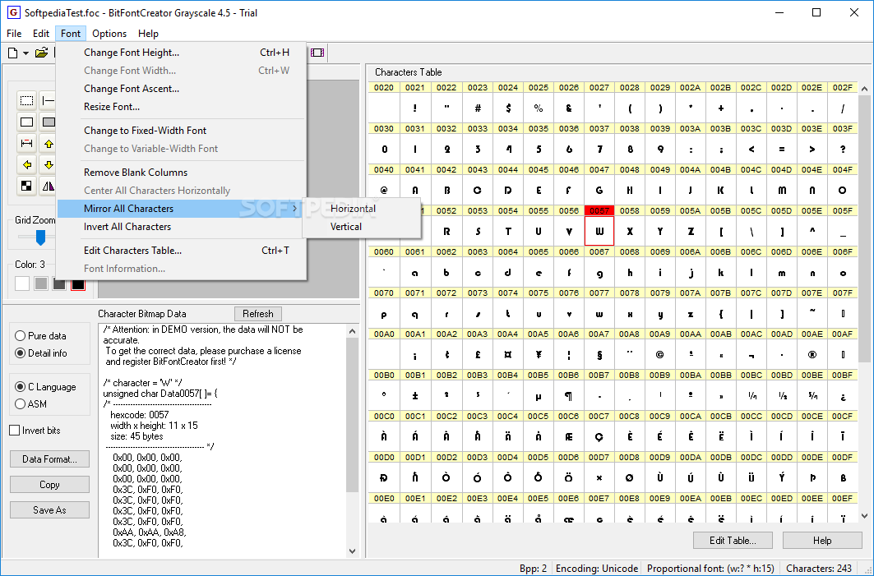
Task: Select the ? character cell under 003F
Action: 842,149
